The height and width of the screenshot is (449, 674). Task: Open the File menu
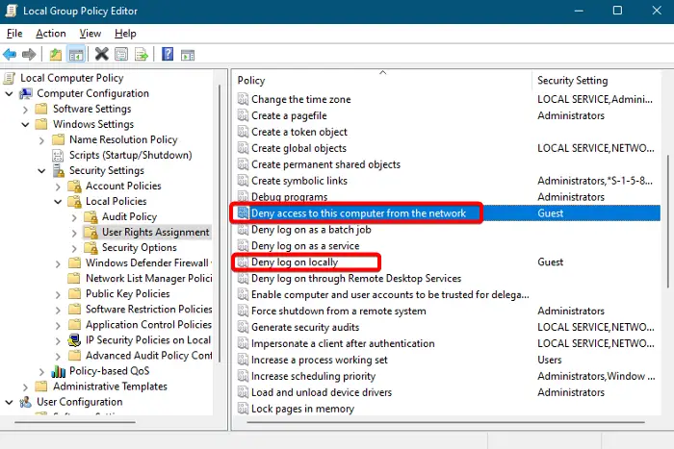click(x=14, y=34)
